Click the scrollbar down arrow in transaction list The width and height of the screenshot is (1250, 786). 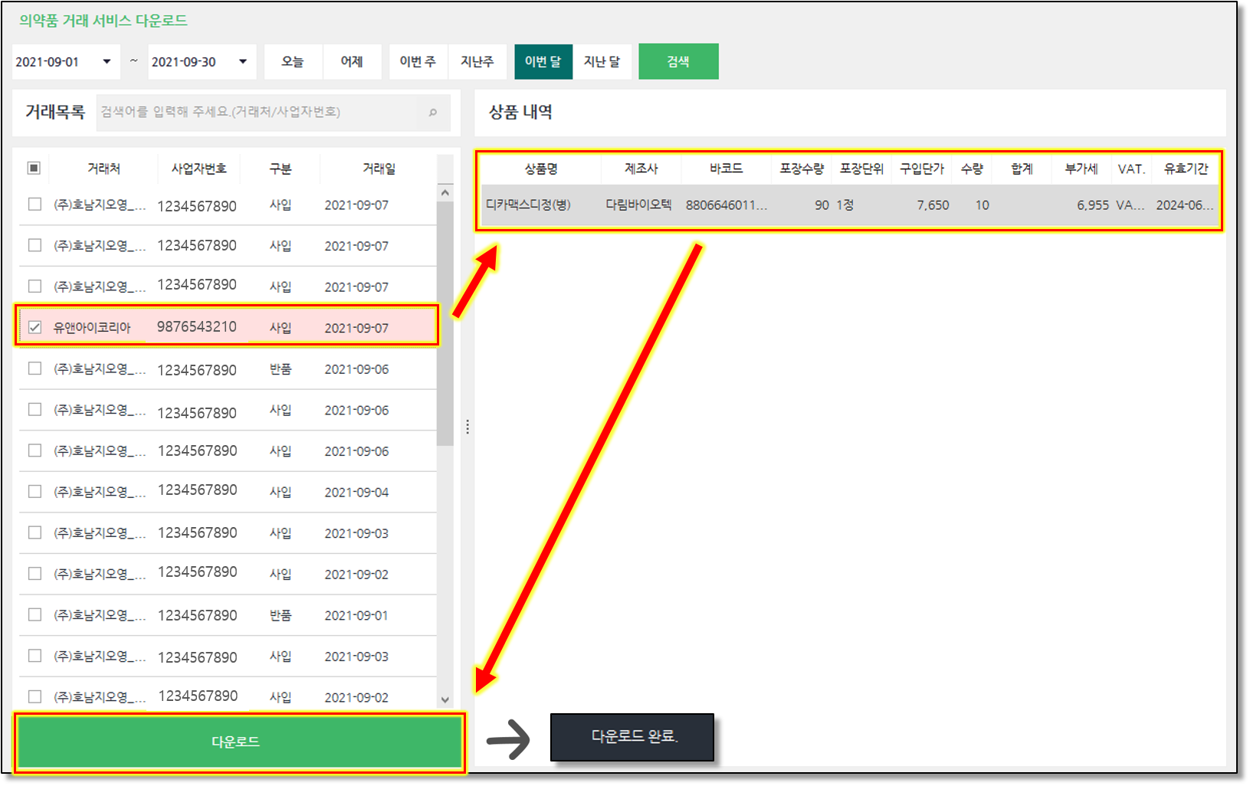click(445, 699)
